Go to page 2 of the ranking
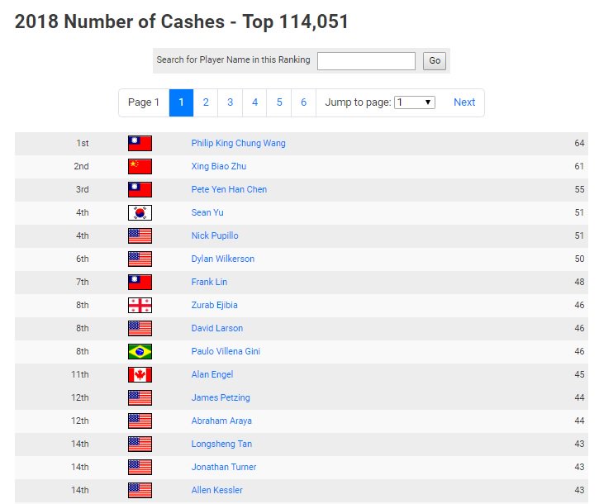The width and height of the screenshot is (599, 504). (206, 102)
